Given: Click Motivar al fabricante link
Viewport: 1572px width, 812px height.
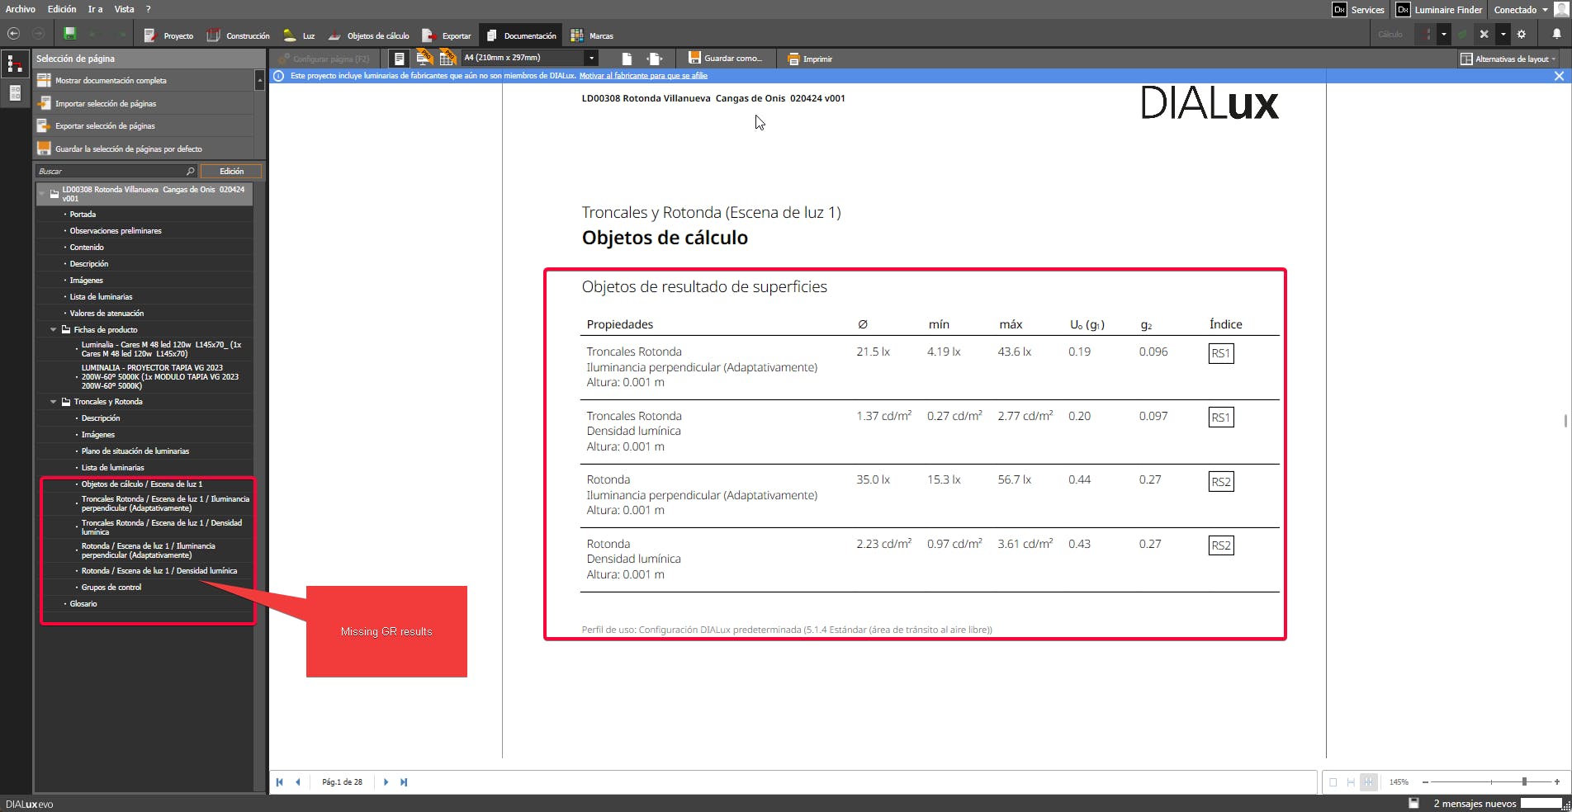Looking at the screenshot, I should click(643, 76).
